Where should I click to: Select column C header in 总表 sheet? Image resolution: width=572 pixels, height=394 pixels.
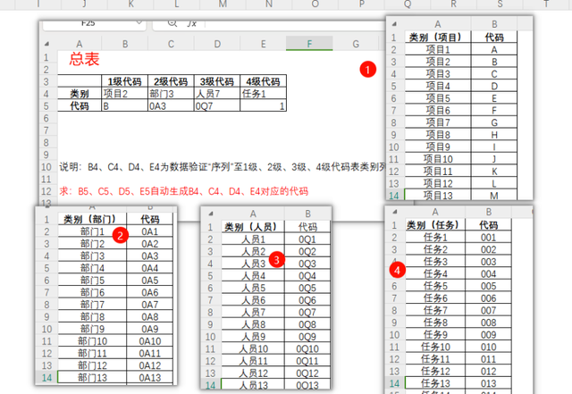click(x=171, y=44)
